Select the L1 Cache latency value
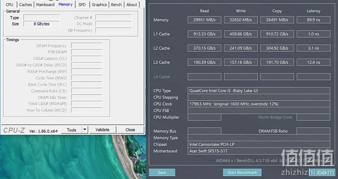338x179 pixels. (x=314, y=34)
